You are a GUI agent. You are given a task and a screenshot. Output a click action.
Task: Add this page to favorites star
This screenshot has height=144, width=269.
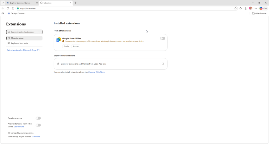point(236,8)
